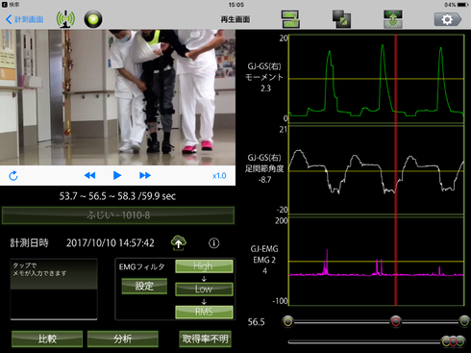The height and width of the screenshot is (353, 471).
Task: Tap the green wireless sensor antenna icon
Action: pyautogui.click(x=65, y=19)
